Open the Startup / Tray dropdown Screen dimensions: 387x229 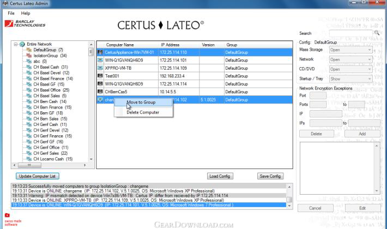click(350, 79)
